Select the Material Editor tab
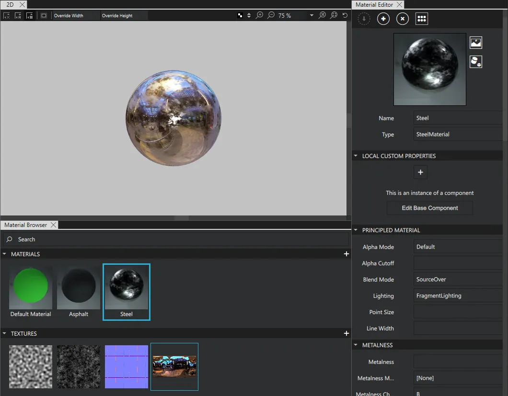 click(374, 5)
